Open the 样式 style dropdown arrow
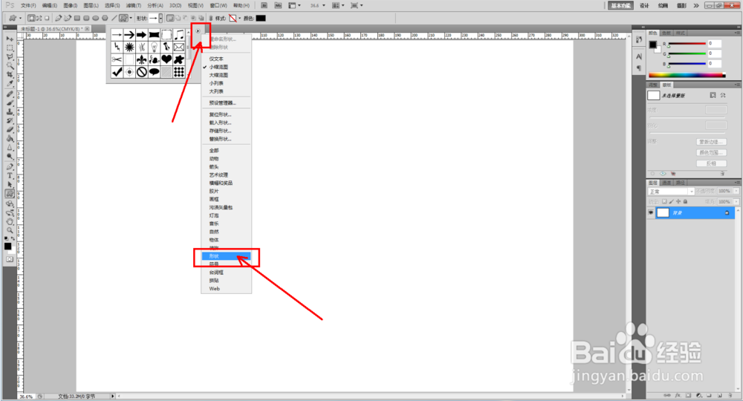 (x=239, y=18)
